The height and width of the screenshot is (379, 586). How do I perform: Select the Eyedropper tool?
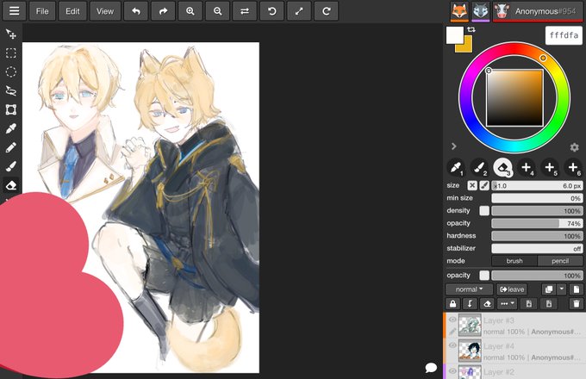pos(11,128)
